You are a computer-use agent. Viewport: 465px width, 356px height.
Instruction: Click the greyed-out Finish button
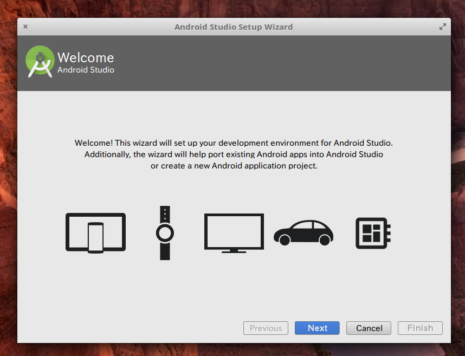[x=420, y=328]
